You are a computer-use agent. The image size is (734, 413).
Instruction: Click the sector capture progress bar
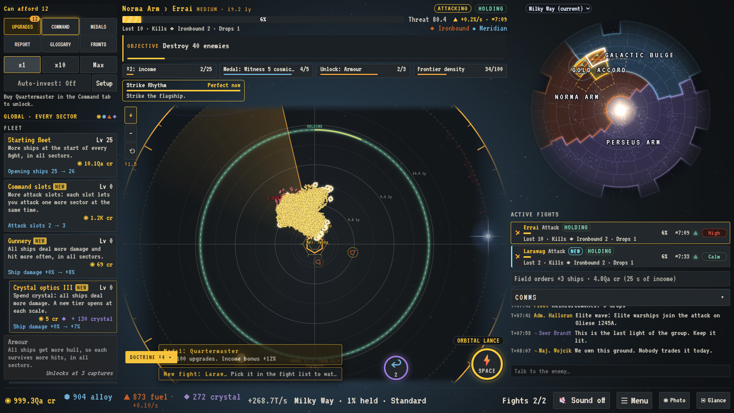[263, 19]
